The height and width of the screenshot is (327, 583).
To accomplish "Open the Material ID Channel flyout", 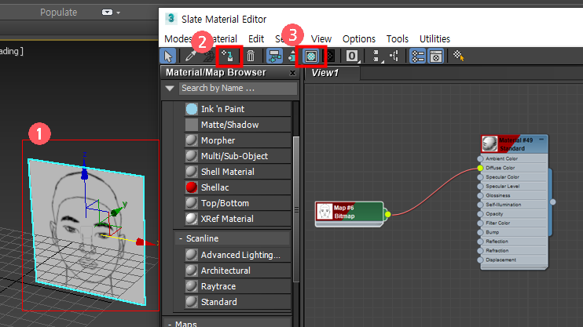I will tap(352, 56).
